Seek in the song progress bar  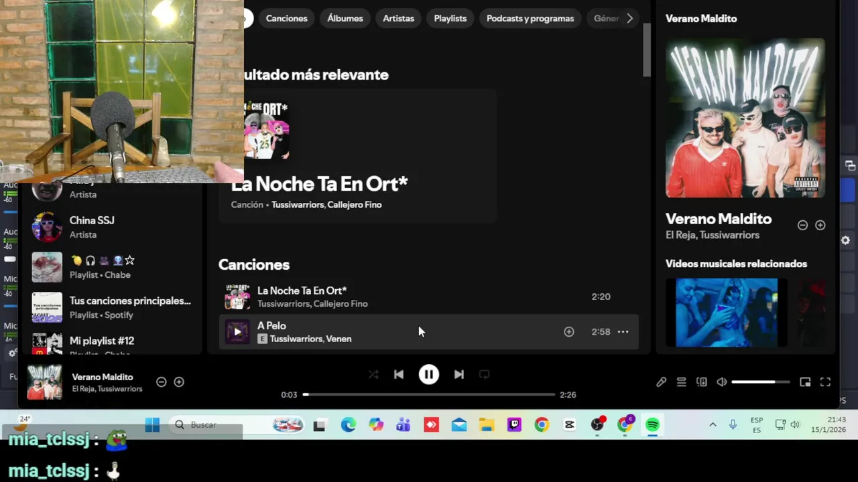coord(429,394)
